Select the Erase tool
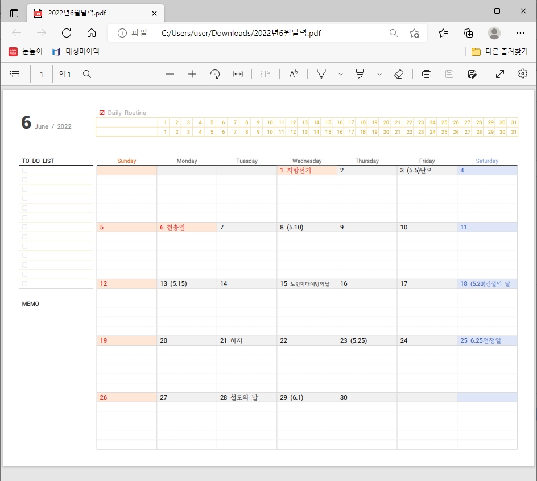537x481 pixels. point(399,74)
